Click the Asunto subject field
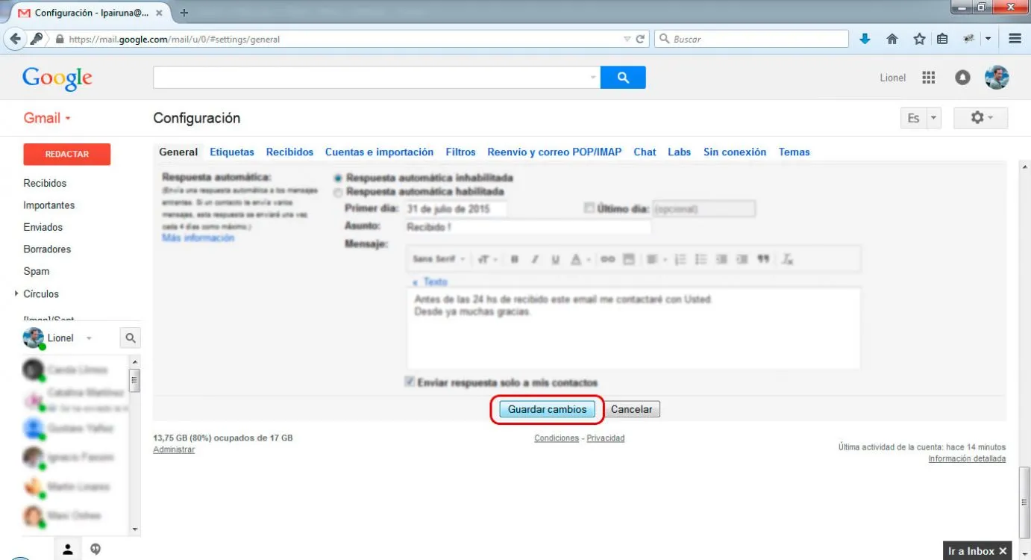 (527, 227)
